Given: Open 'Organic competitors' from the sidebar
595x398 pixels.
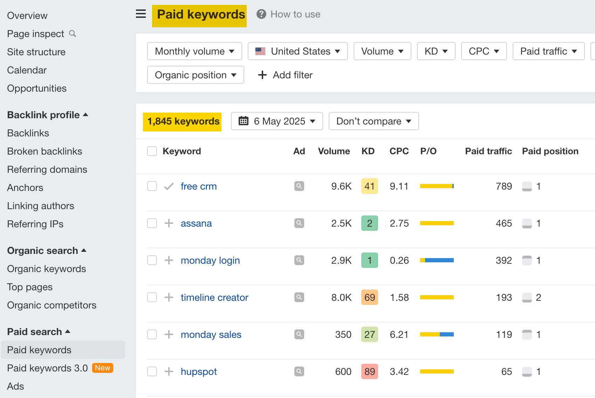Looking at the screenshot, I should (52, 305).
